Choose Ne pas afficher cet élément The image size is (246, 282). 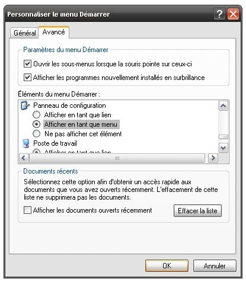click(x=36, y=134)
